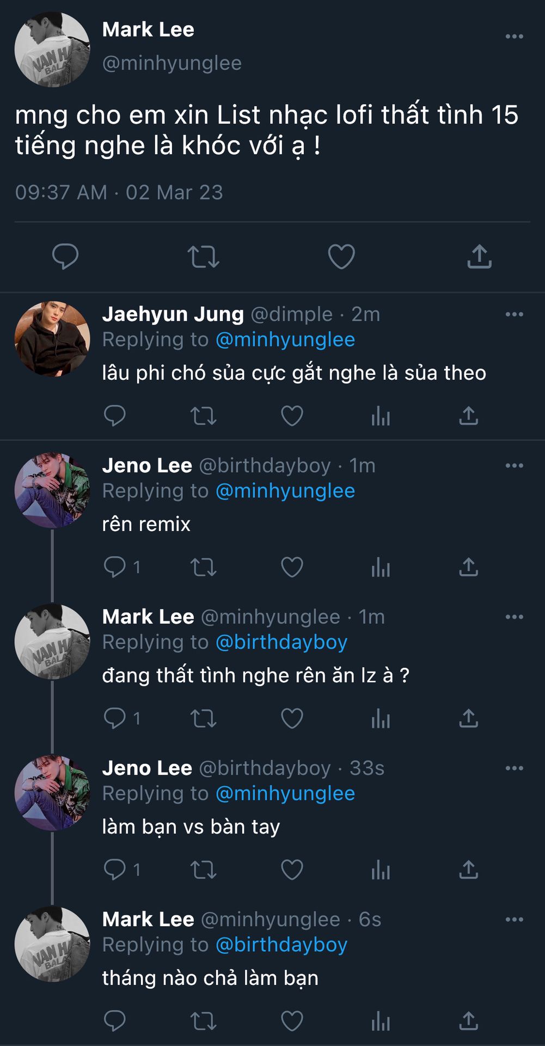View analytics for Jaehyun Jung's reply
This screenshot has height=1046, width=545.
pos(381,416)
